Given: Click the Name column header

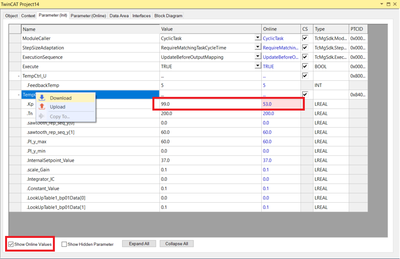Looking at the screenshot, I should [90, 29].
